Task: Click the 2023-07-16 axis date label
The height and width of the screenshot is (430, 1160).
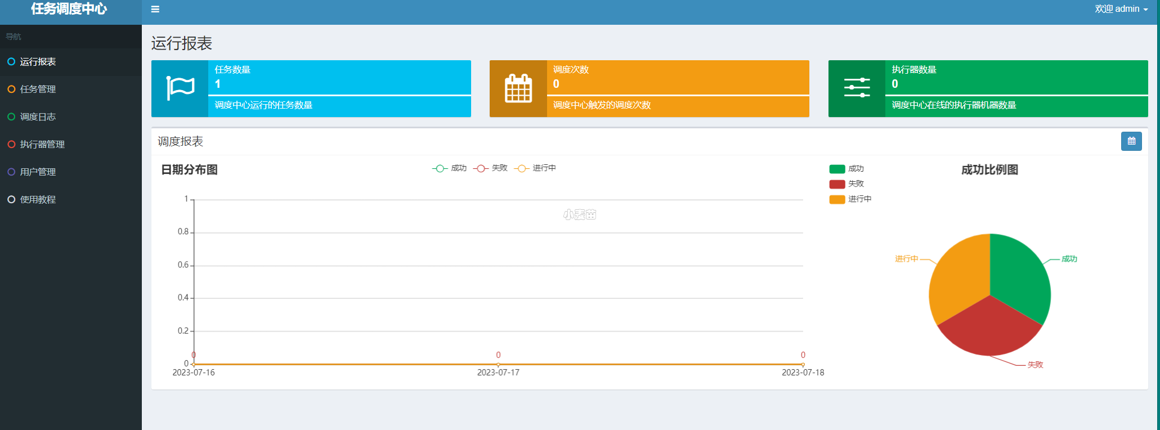Action: 194,373
